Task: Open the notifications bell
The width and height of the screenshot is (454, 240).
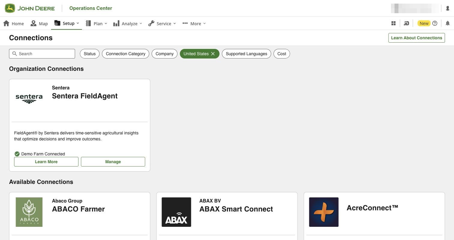Action: [447, 23]
